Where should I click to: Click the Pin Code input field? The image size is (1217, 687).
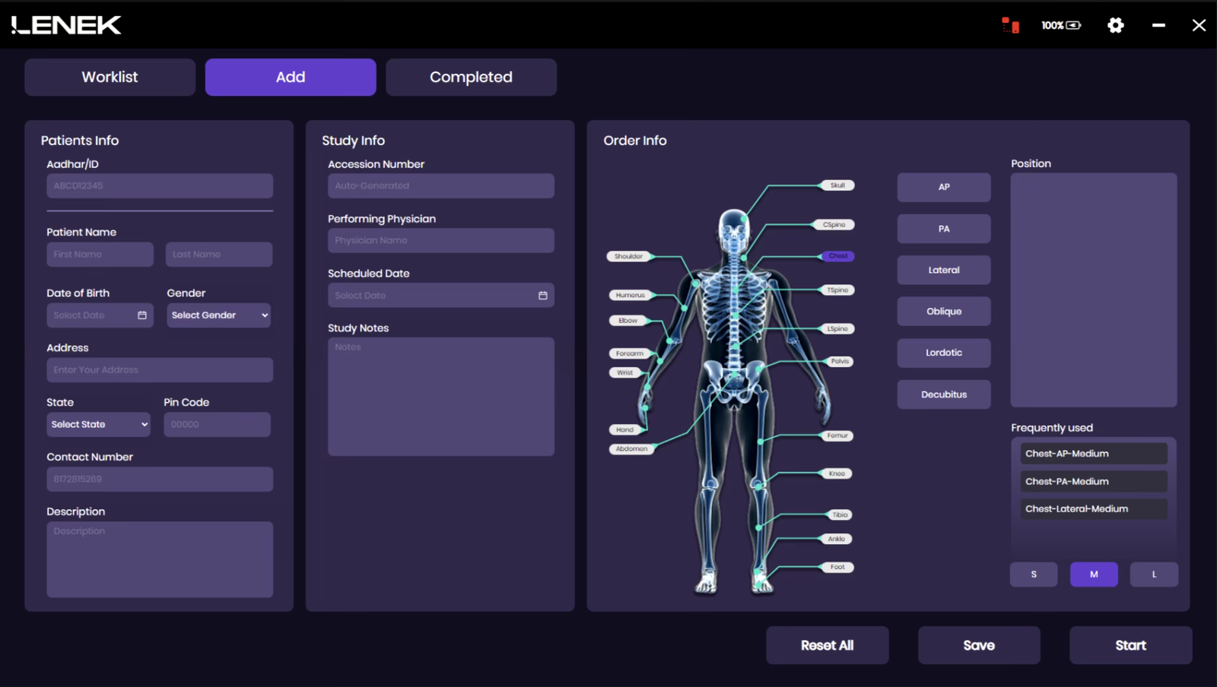coord(218,425)
